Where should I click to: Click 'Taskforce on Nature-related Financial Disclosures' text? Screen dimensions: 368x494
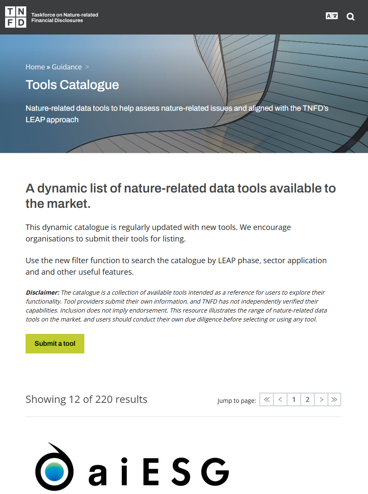(x=65, y=17)
